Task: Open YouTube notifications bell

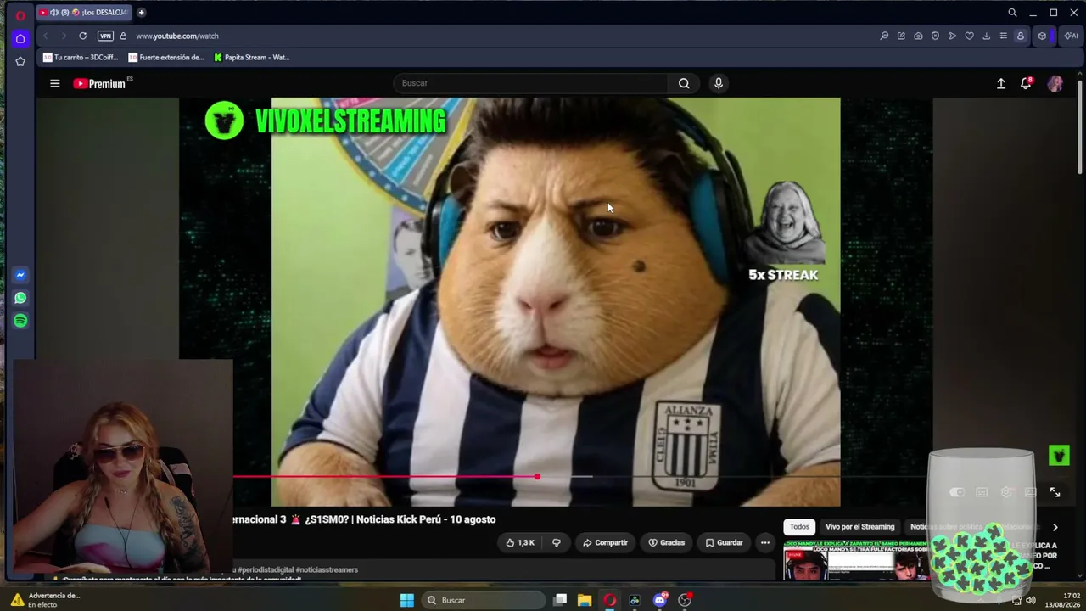Action: point(1026,83)
